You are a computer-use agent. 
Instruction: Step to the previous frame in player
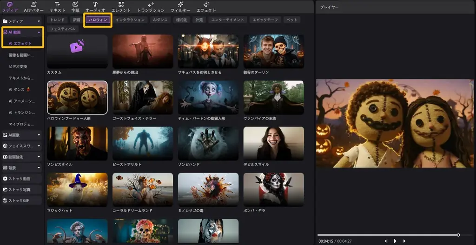pyautogui.click(x=386, y=241)
